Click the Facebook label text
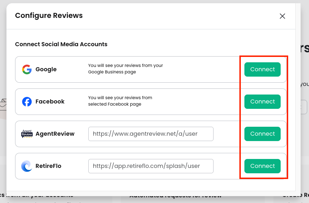Image resolution: width=309 pixels, height=203 pixels. point(50,102)
